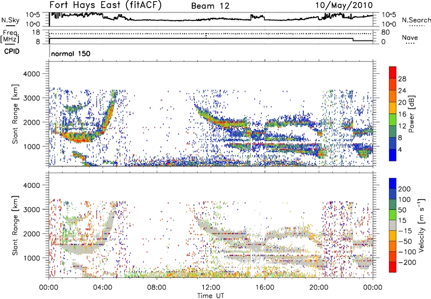The height and width of the screenshot is (299, 431).
Task: Click the 'Beam 12' label
Action: tap(210, 6)
